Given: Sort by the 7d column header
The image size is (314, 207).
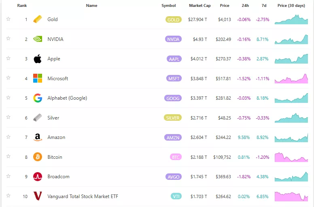Looking at the screenshot, I should [x=263, y=6].
